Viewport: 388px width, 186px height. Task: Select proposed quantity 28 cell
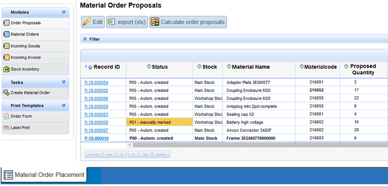(x=363, y=130)
